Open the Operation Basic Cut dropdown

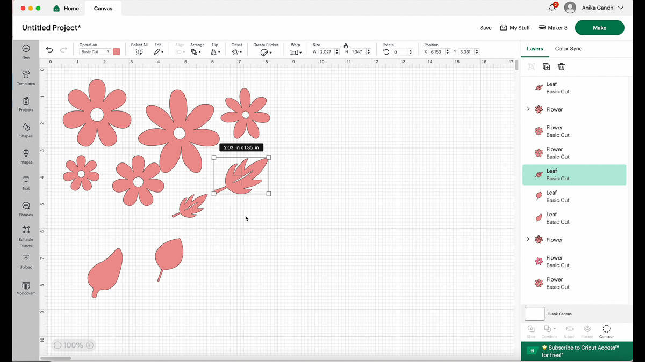(95, 52)
